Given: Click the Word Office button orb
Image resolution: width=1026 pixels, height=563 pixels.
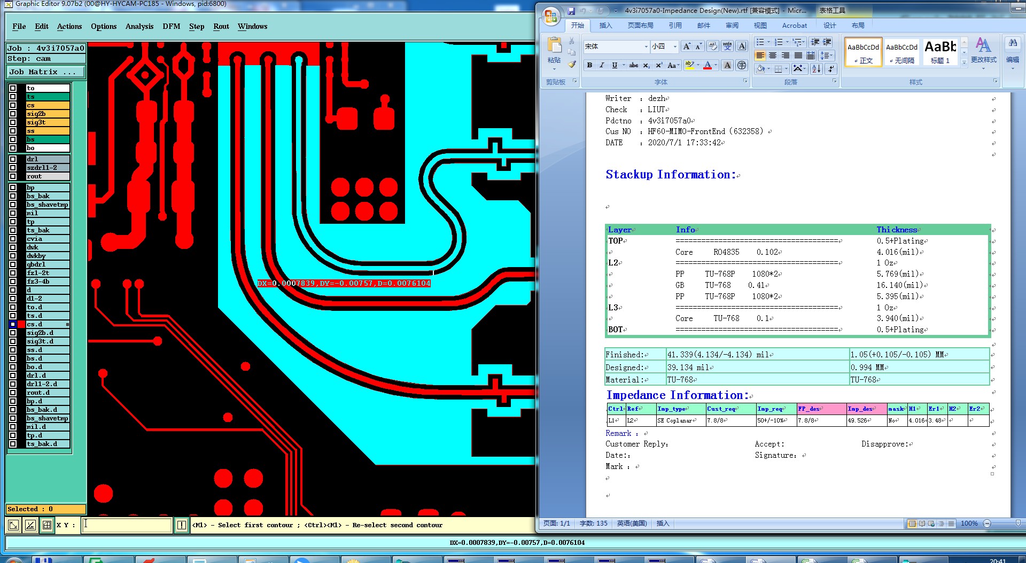Looking at the screenshot, I should 551,16.
